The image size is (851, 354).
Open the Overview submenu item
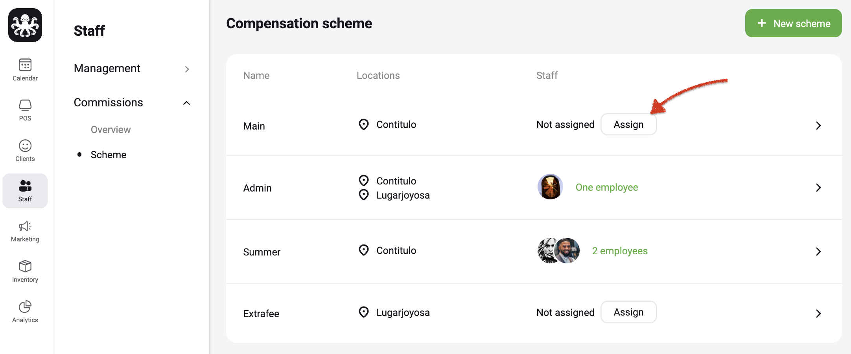coord(111,130)
